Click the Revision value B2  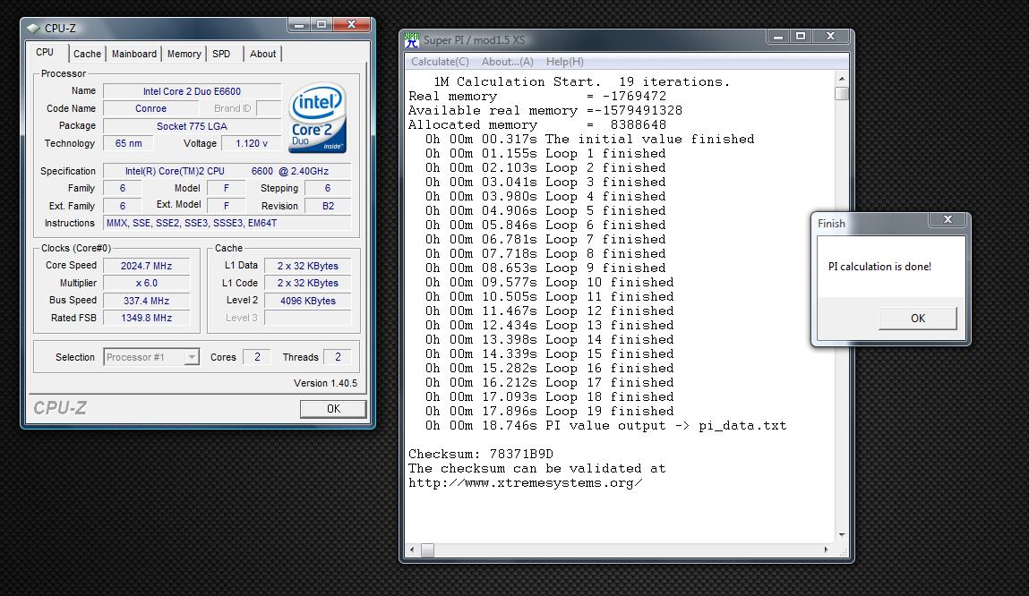328,206
